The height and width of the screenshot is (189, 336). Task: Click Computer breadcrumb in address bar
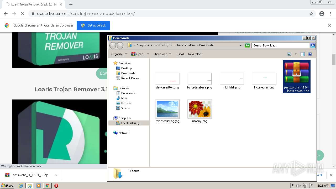[x=143, y=45]
